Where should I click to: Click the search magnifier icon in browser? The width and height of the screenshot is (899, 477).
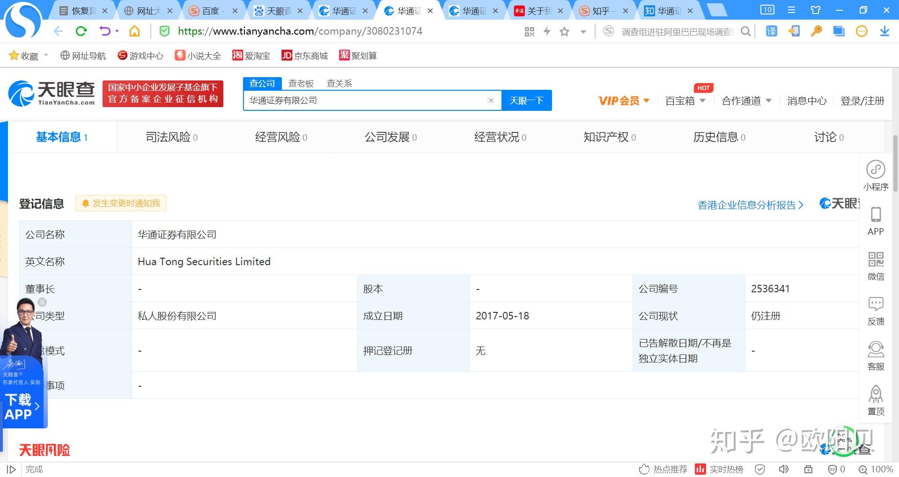click(x=746, y=31)
